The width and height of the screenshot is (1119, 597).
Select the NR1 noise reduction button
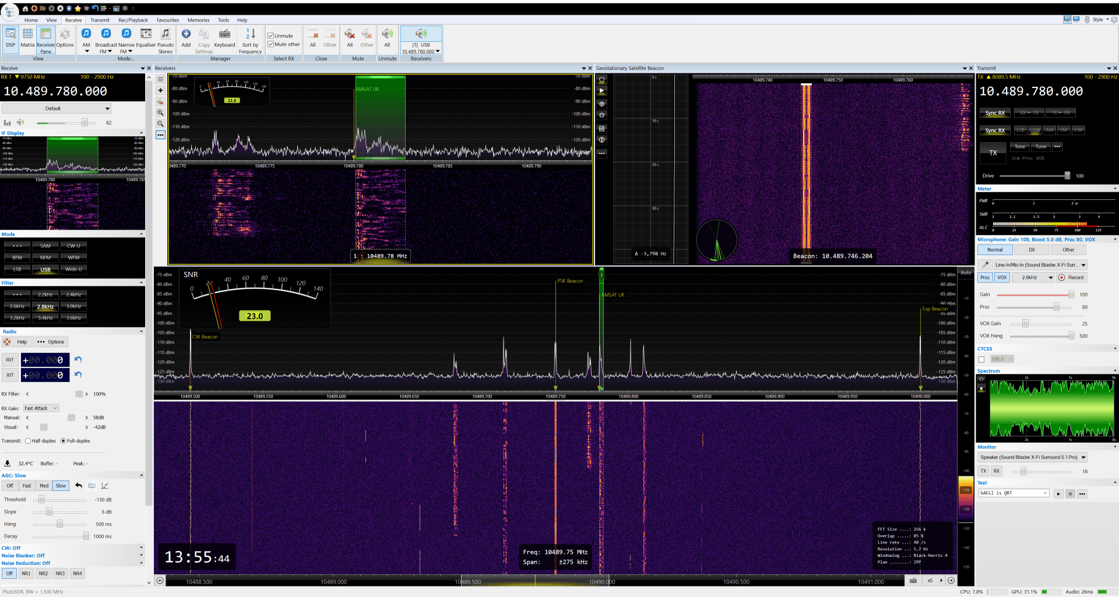pyautogui.click(x=26, y=574)
